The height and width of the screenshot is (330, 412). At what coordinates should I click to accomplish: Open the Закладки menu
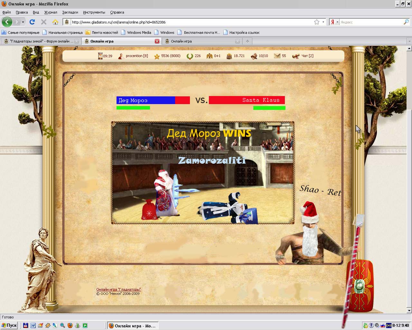[x=70, y=12]
